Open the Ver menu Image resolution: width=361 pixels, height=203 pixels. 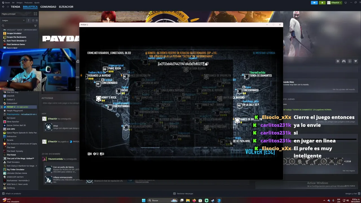point(13,3)
